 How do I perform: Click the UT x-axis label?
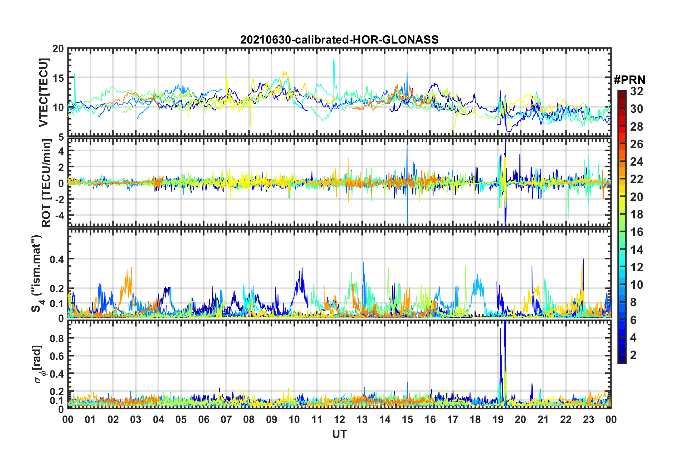point(339,434)
